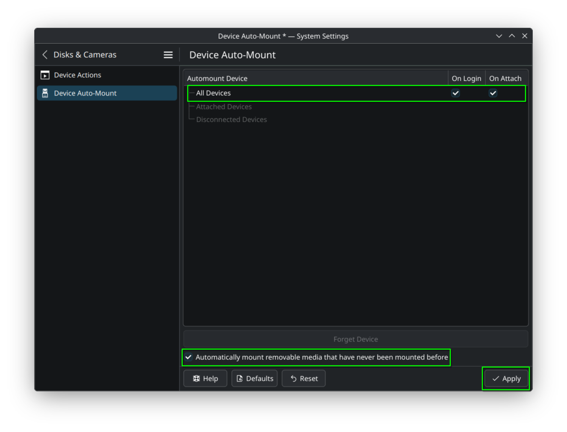This screenshot has height=432, width=567.
Task: Click the Reset undo arrow icon
Action: coord(293,378)
